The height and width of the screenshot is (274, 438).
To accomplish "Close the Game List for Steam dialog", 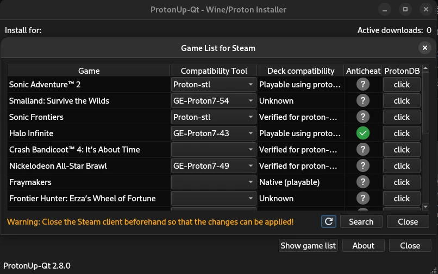I will tap(424, 48).
